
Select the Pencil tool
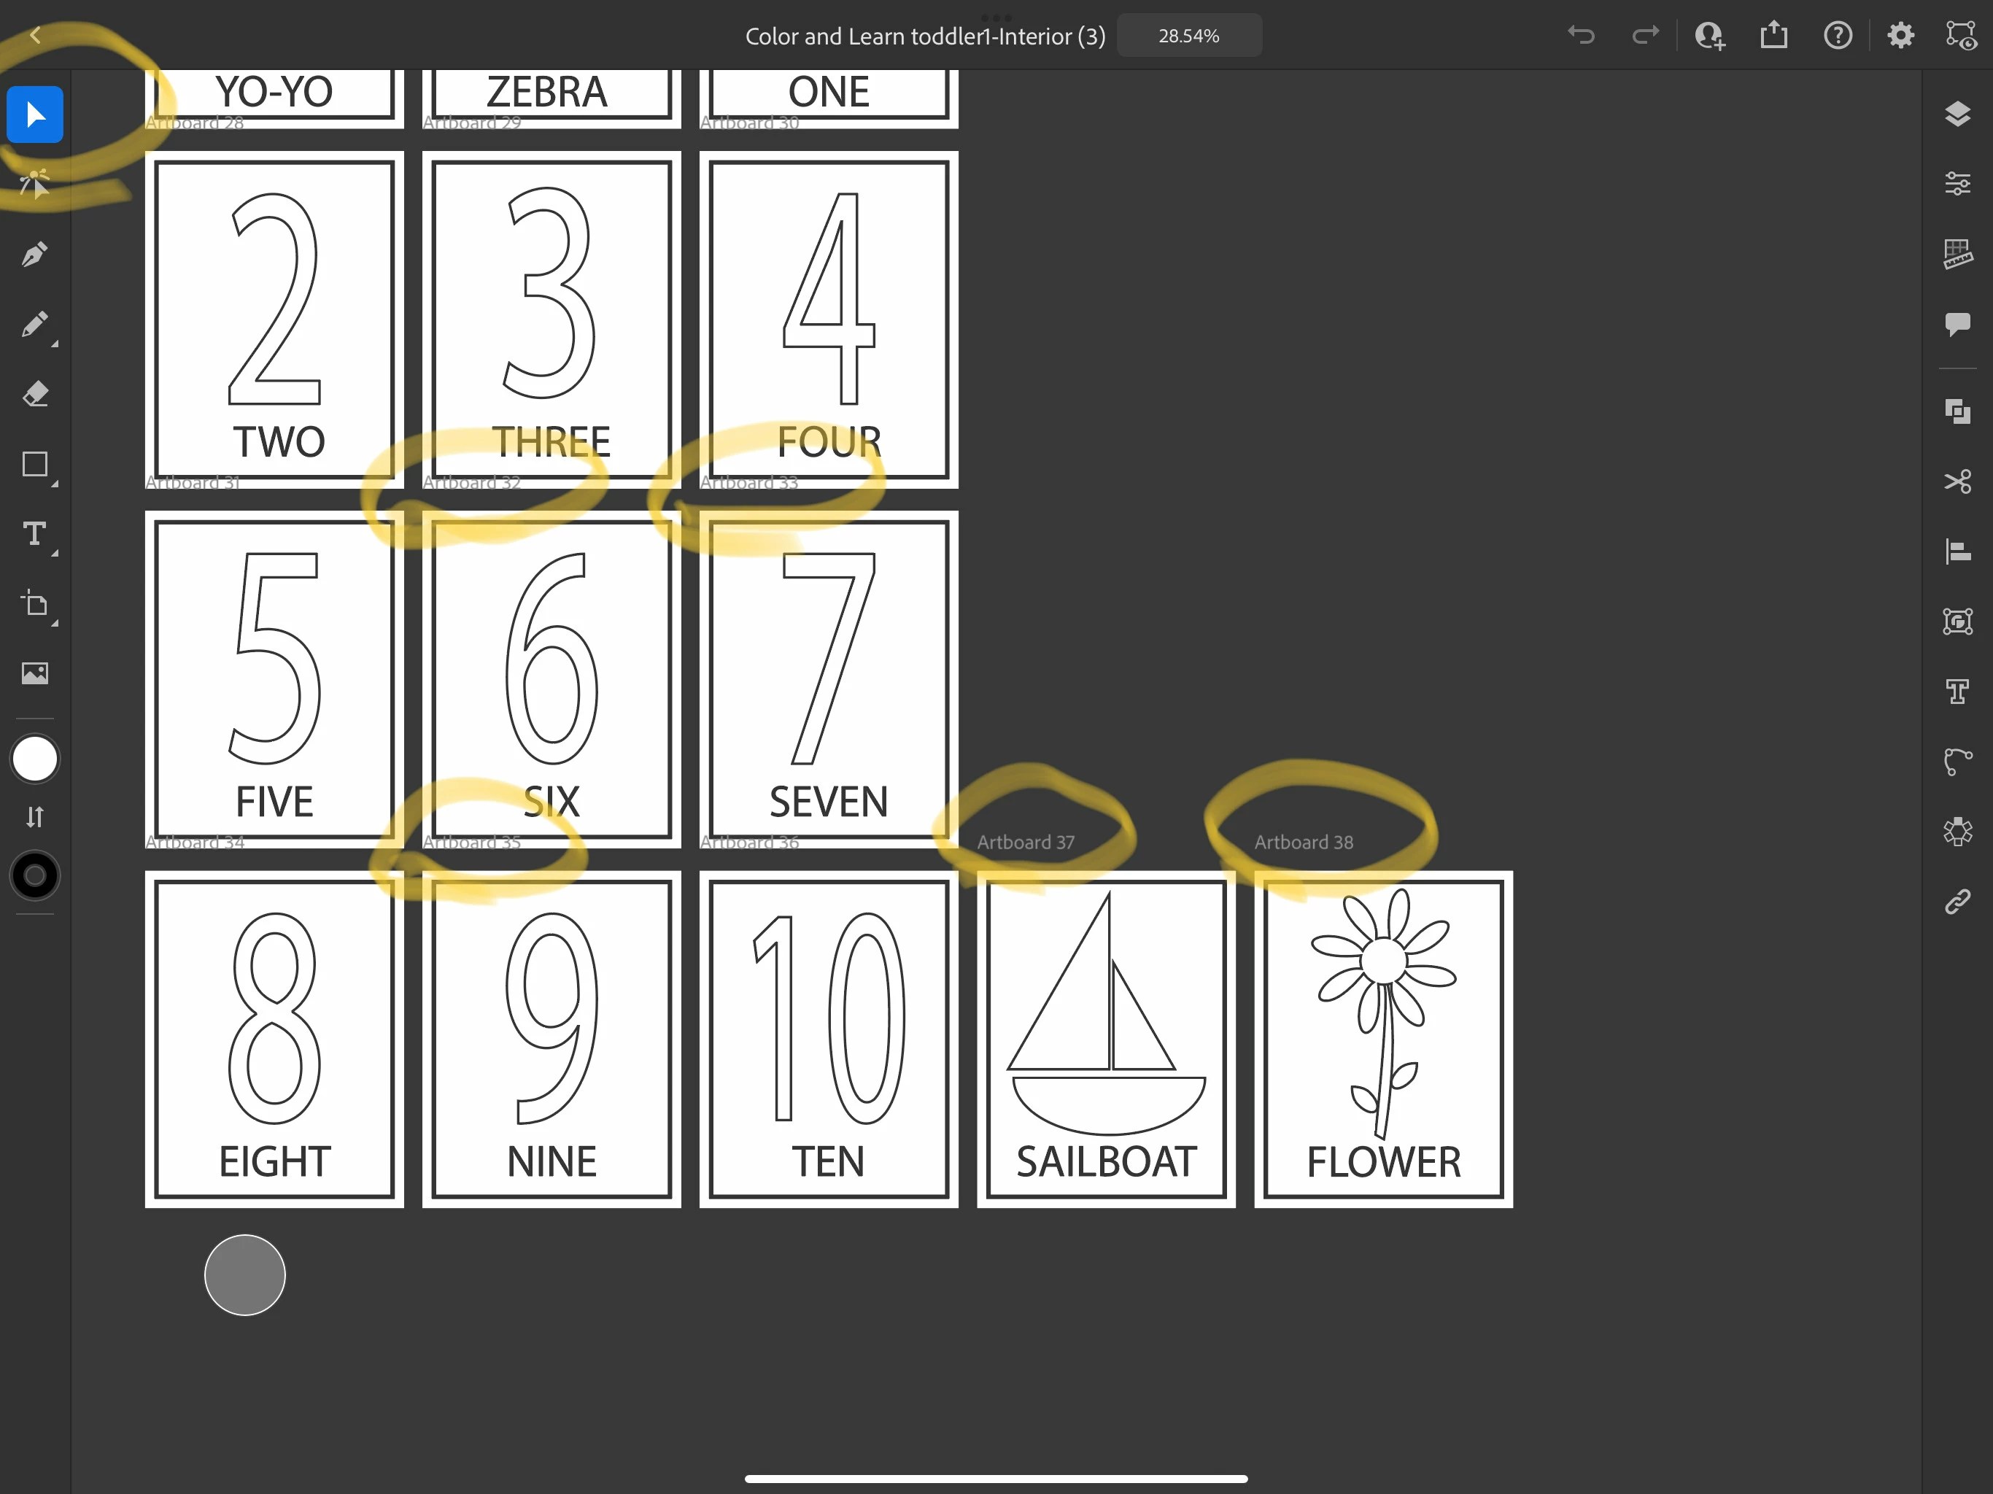pyautogui.click(x=34, y=325)
